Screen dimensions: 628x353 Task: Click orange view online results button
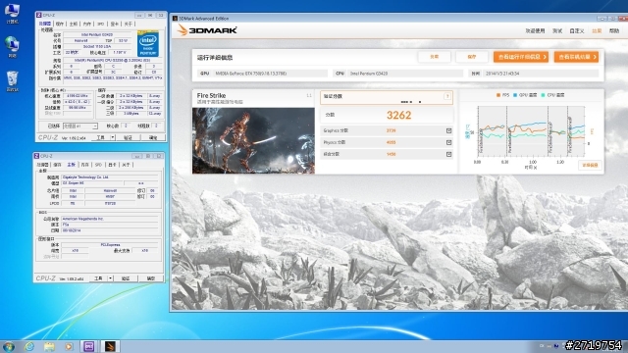coord(576,57)
